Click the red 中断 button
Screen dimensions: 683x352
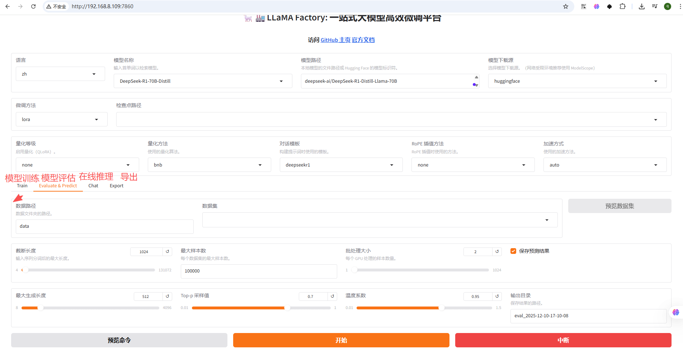tap(563, 340)
